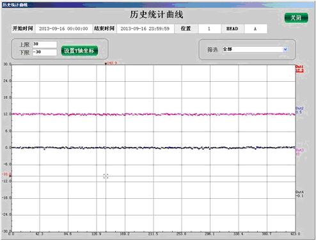Click the 下限 lower limit input field
316x241 pixels.
(x=45, y=52)
